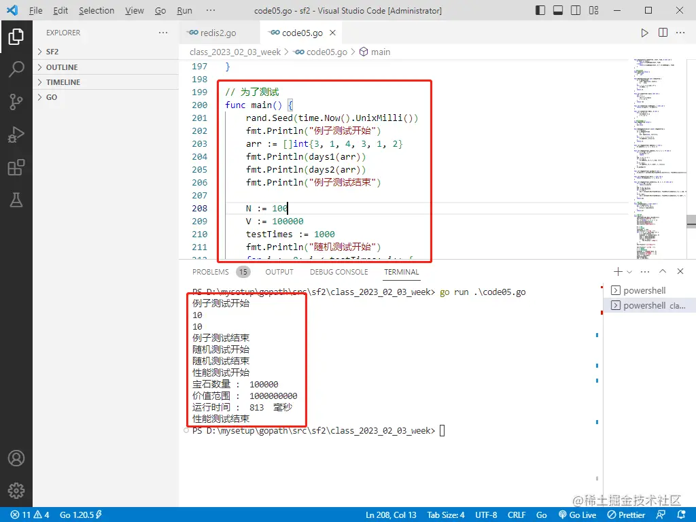Close the code05.go editor tab

(x=332, y=33)
